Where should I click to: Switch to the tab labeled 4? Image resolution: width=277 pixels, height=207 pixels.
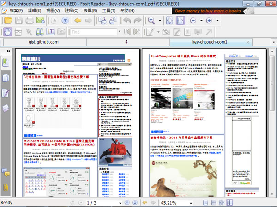(x=126, y=42)
